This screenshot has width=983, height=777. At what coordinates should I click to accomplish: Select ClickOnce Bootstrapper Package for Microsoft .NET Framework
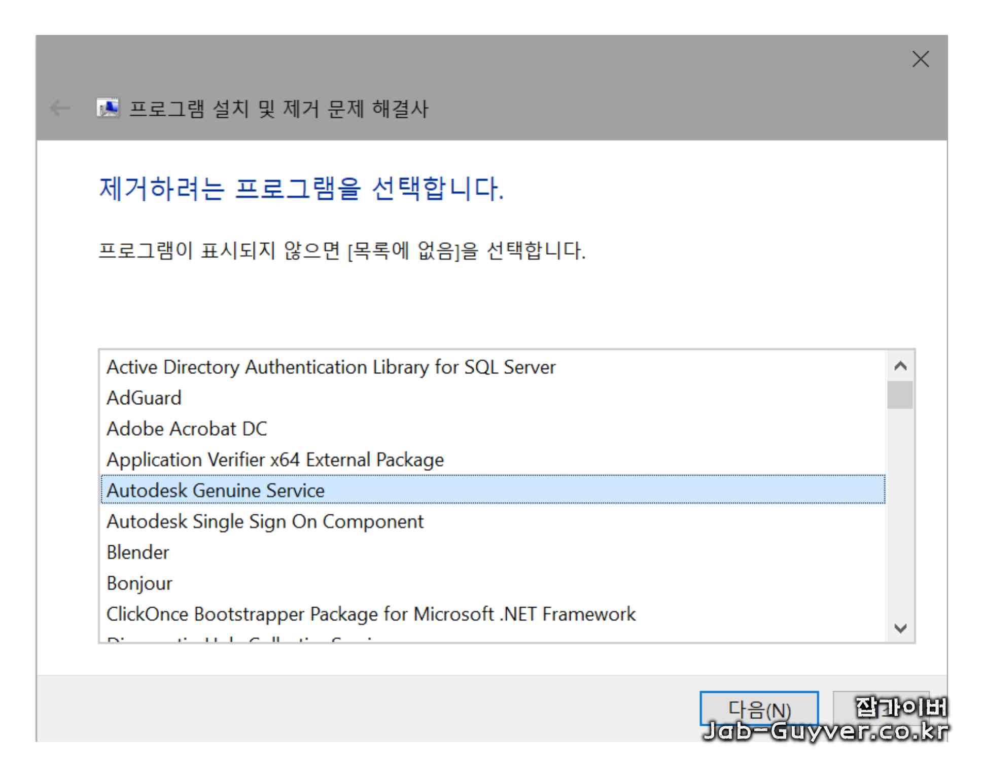[370, 614]
